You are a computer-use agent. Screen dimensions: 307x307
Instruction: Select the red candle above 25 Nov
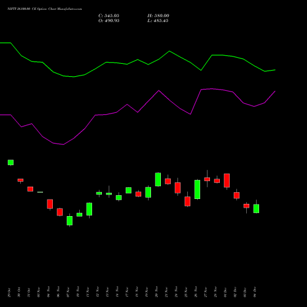187,201
